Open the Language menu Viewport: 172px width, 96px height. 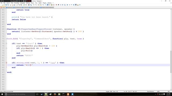(x=23, y=3)
